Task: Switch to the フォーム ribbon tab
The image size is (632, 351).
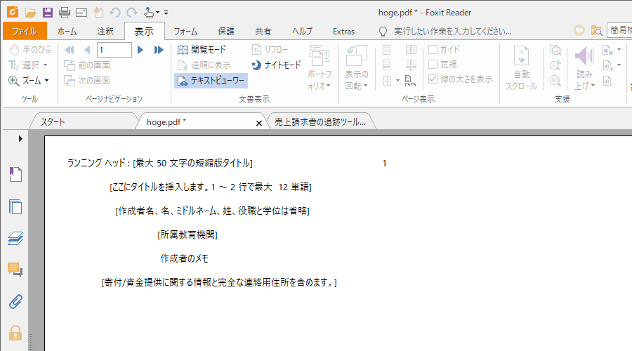Action: 186,31
